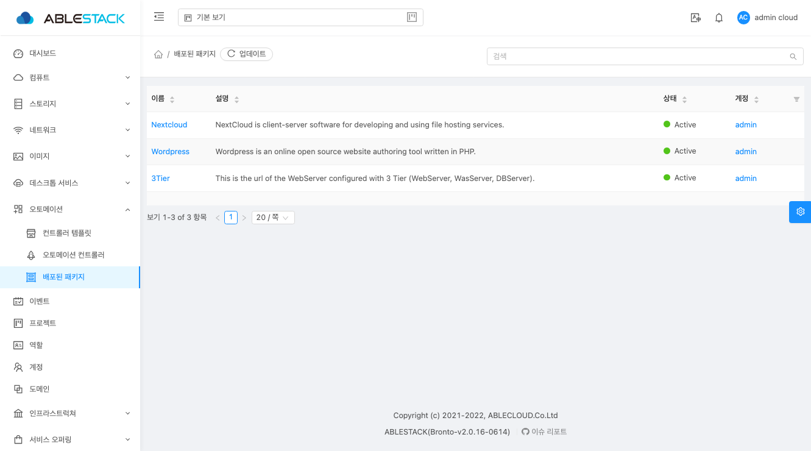Select the 배포된 패키지 submenu item
811x451 pixels.
70,277
